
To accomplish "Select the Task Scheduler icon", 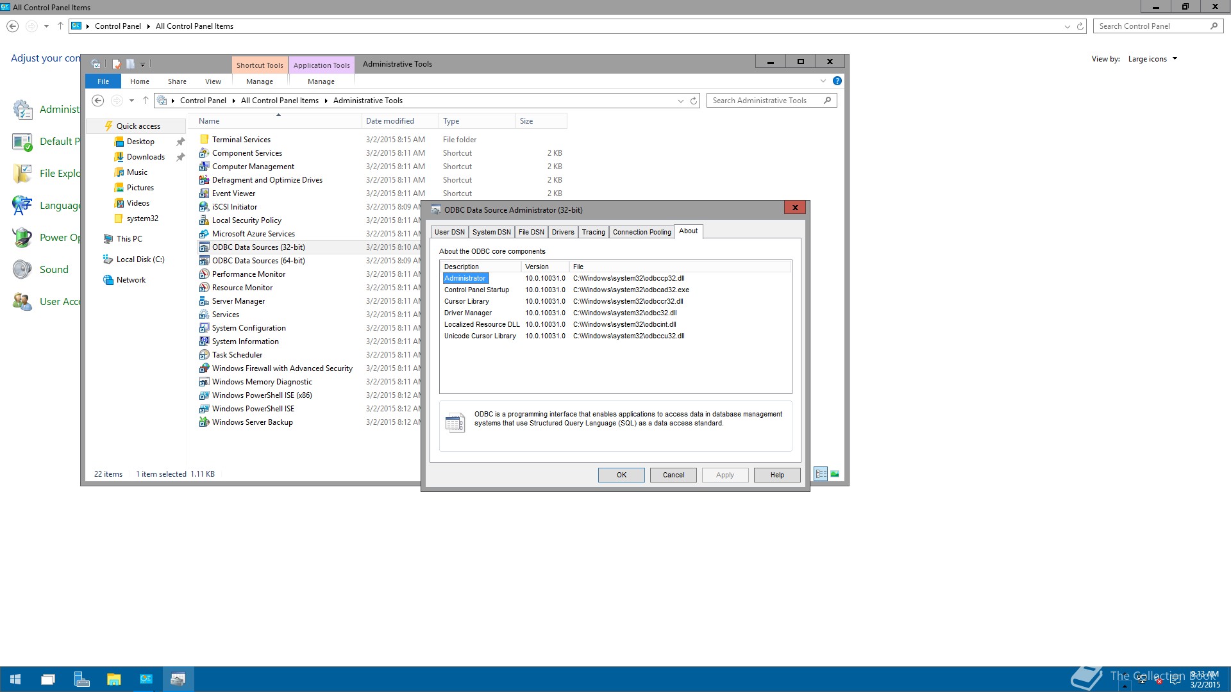I will coord(204,355).
